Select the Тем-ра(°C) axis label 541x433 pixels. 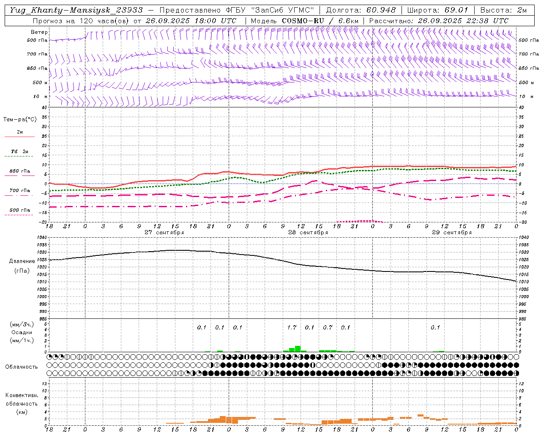click(x=20, y=120)
